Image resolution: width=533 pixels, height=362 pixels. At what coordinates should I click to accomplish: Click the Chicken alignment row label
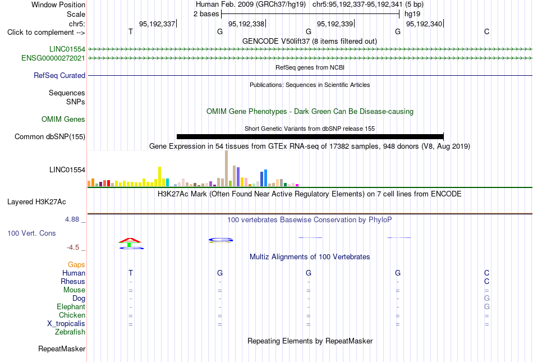72,315
